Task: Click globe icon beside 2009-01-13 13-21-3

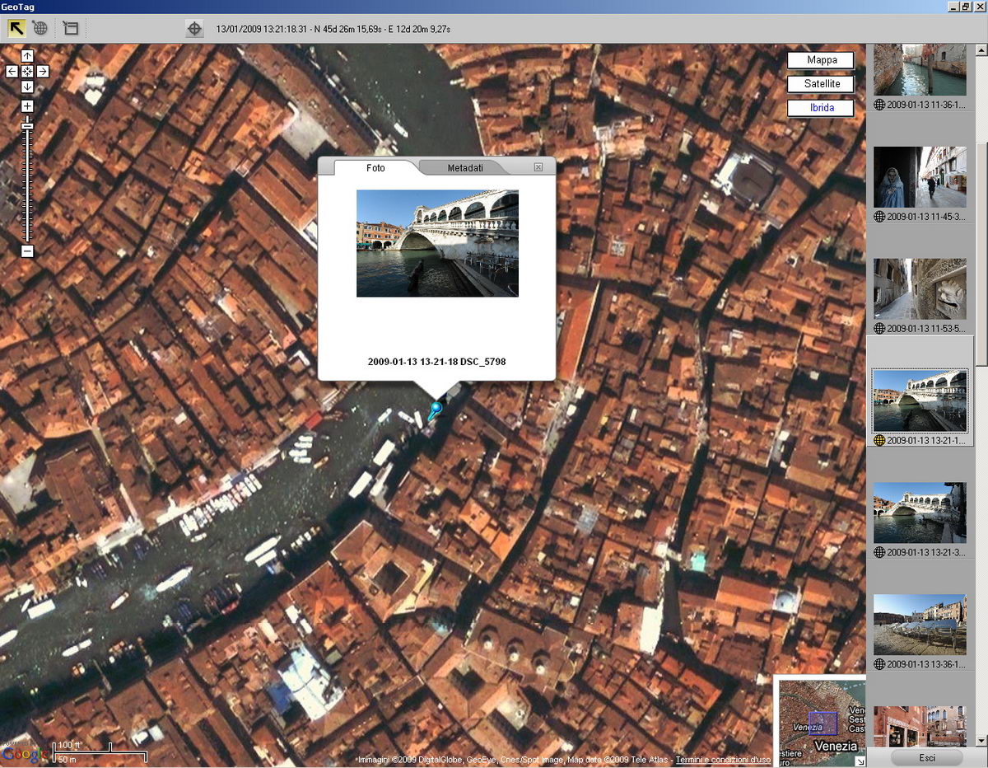Action: tap(879, 552)
